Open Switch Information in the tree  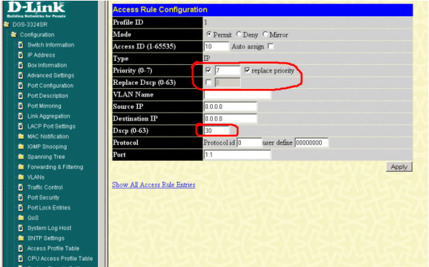(51, 44)
